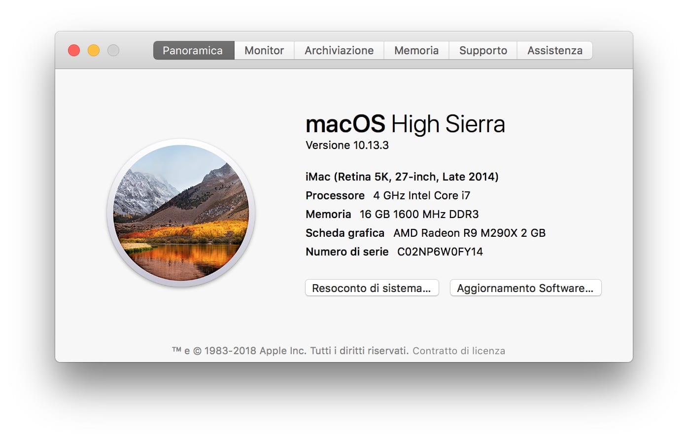Open the Assistenza tab
Image resolution: width=688 pixels, height=441 pixels.
(555, 50)
